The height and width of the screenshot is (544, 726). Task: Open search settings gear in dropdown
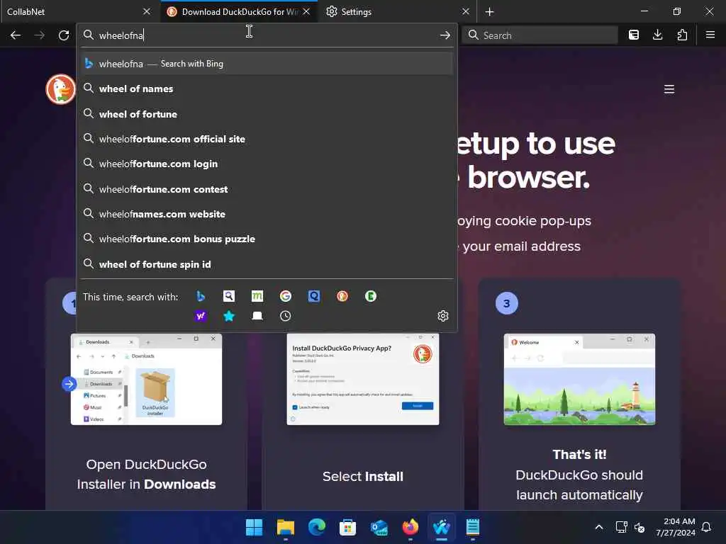(x=443, y=315)
